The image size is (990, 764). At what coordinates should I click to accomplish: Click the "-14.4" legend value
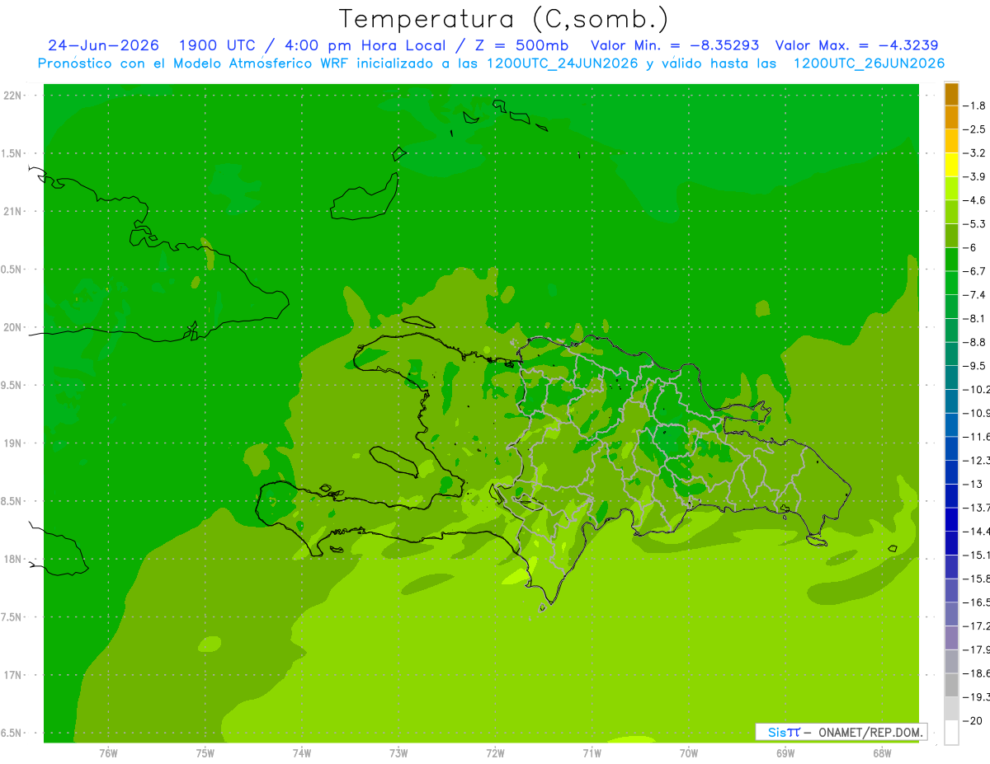(x=976, y=532)
